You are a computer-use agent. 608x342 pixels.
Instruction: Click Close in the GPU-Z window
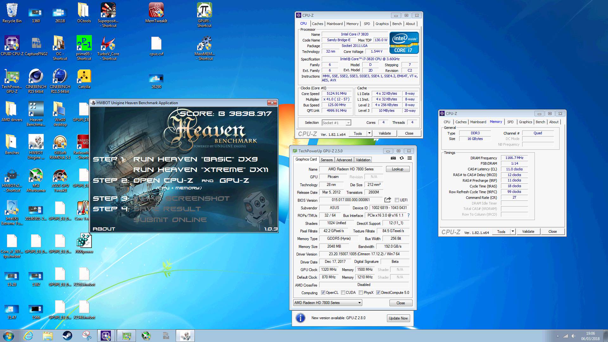click(401, 303)
